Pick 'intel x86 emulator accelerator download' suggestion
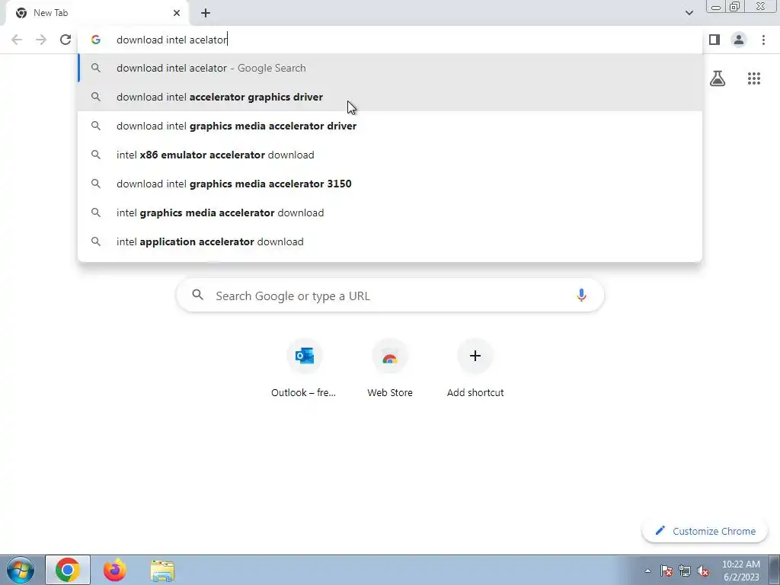Viewport: 780px width, 585px height. (390, 155)
